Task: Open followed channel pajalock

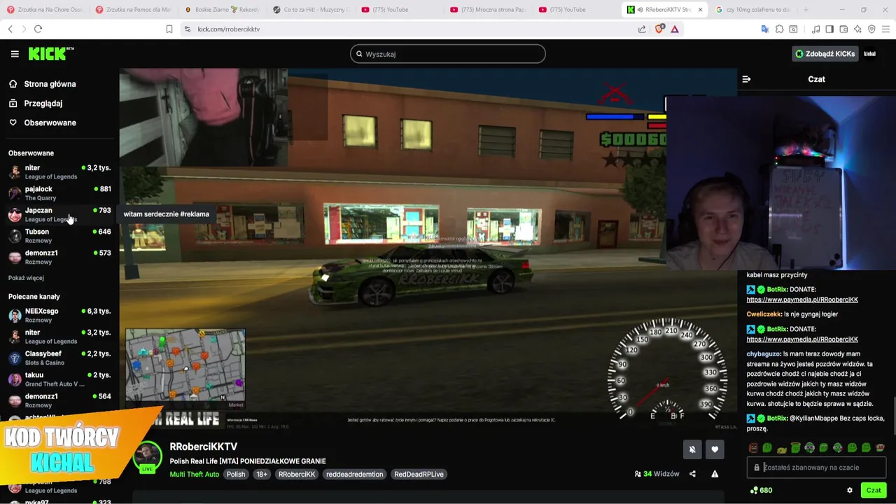Action: [x=59, y=193]
